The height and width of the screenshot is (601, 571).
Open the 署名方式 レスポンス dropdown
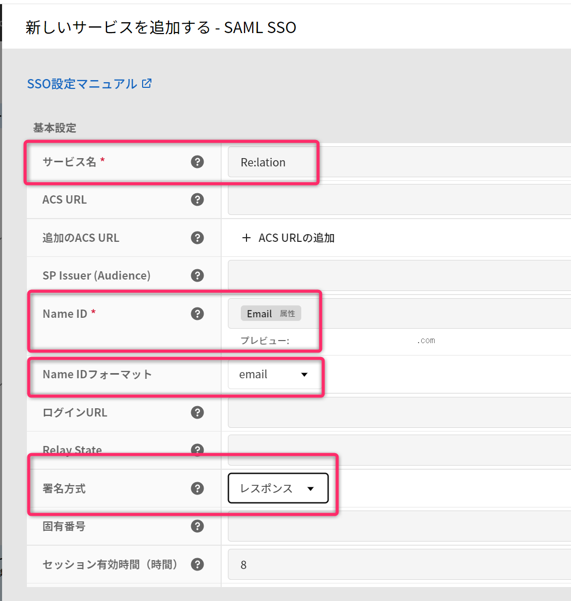(x=278, y=488)
